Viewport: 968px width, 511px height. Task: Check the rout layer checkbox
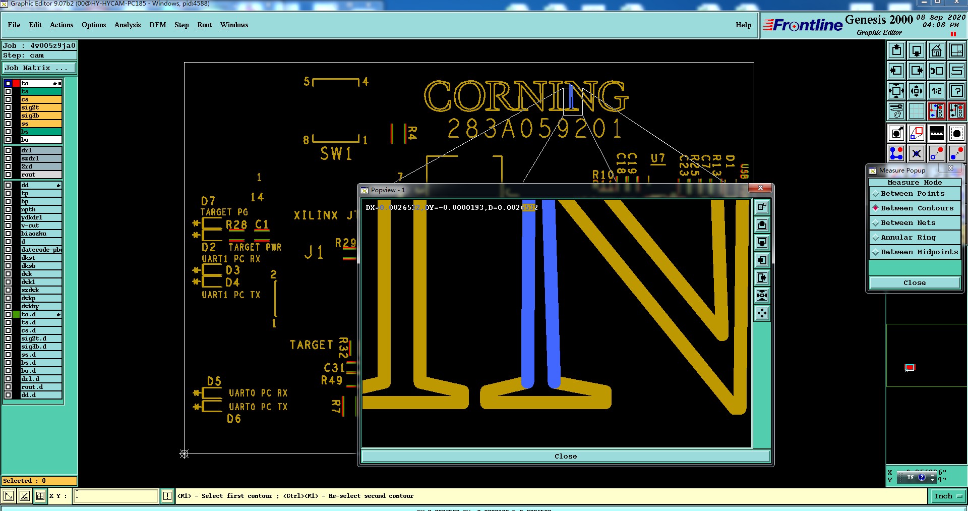(8, 175)
